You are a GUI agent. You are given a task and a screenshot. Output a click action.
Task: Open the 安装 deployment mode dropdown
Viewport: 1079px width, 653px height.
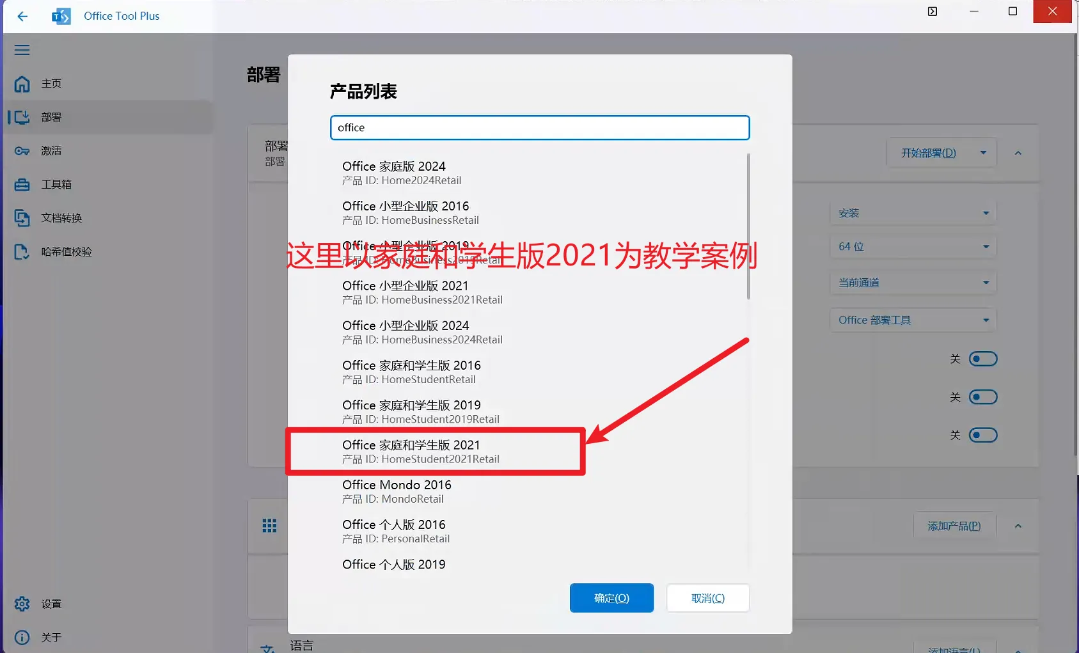[x=913, y=213]
